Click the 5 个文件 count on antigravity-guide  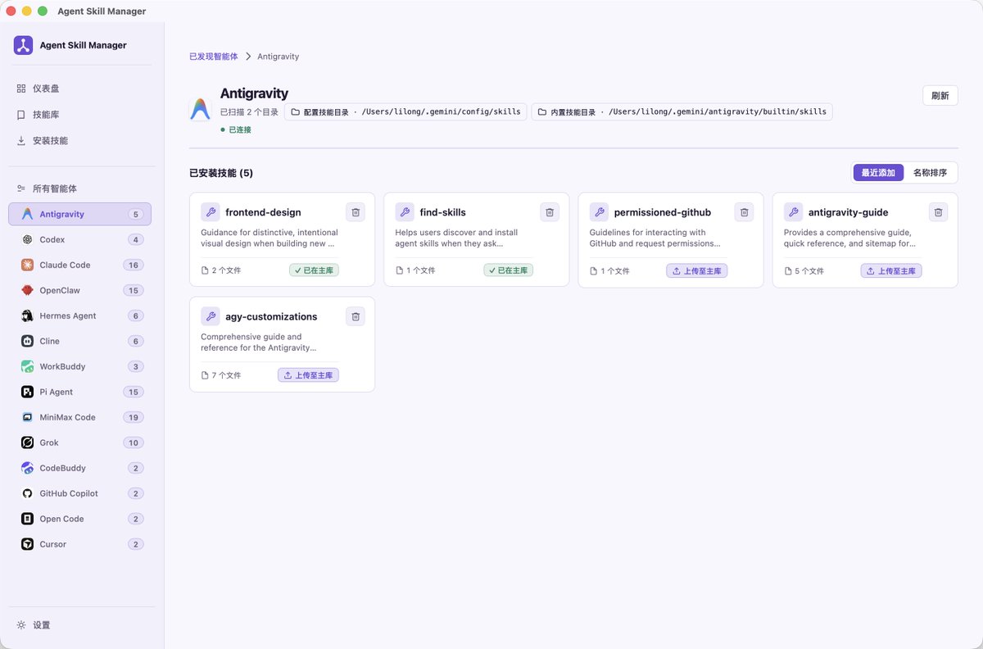coord(804,270)
